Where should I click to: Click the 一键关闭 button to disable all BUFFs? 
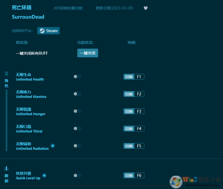tap(88, 53)
